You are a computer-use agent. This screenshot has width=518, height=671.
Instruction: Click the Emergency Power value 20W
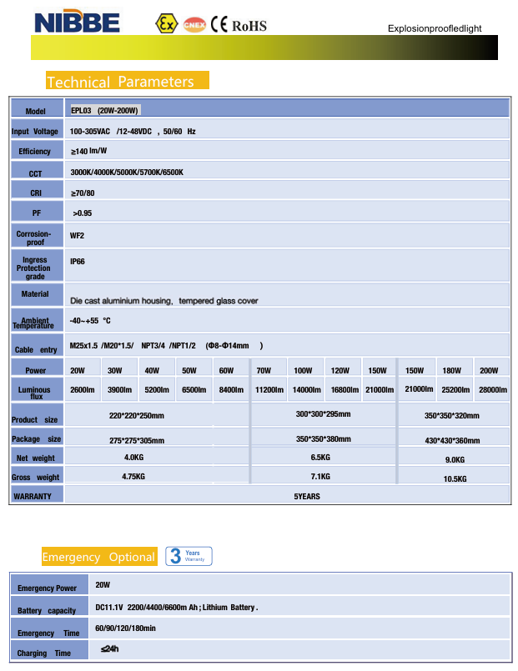tap(103, 584)
